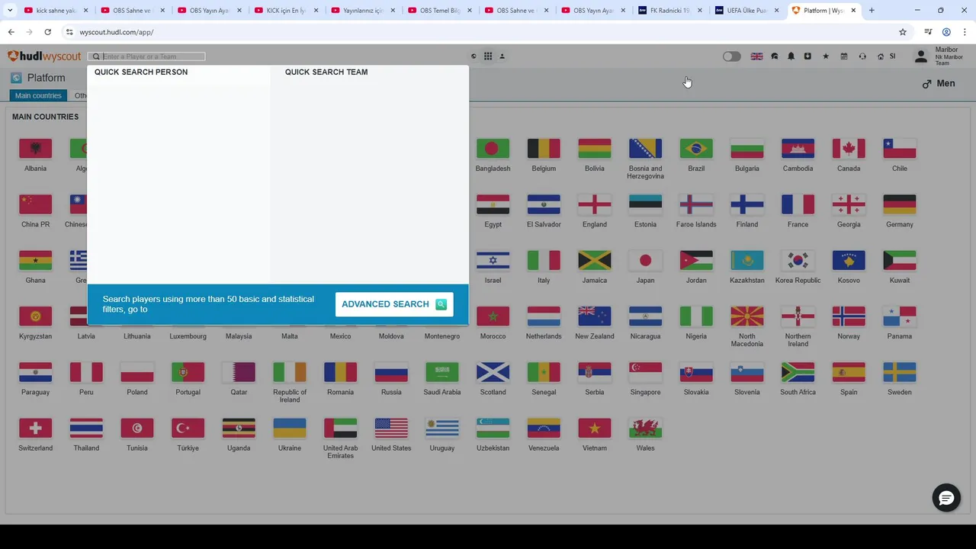The height and width of the screenshot is (549, 976).
Task: Open the Chrome three-dot menu
Action: 965,32
